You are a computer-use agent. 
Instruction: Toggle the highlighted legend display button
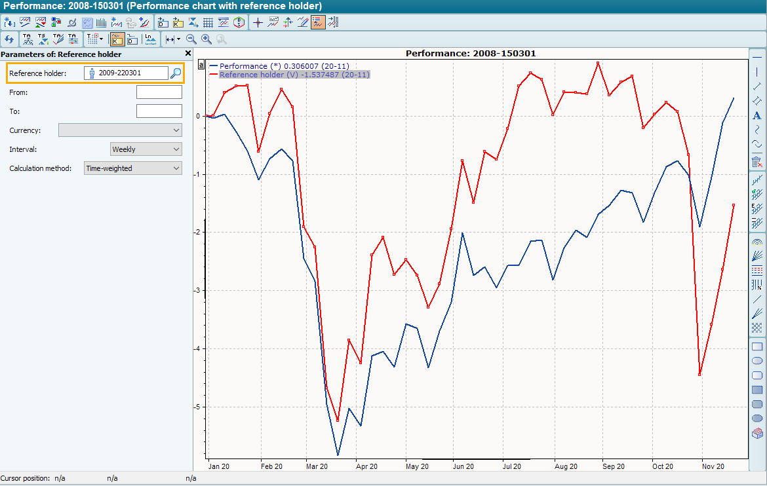[x=318, y=22]
